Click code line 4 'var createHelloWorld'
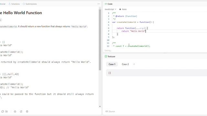The width and height of the screenshot is (207, 116). click(133, 22)
